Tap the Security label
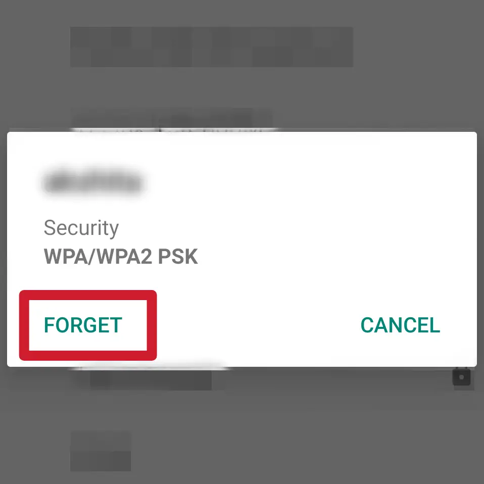The width and height of the screenshot is (484, 484). (x=81, y=228)
